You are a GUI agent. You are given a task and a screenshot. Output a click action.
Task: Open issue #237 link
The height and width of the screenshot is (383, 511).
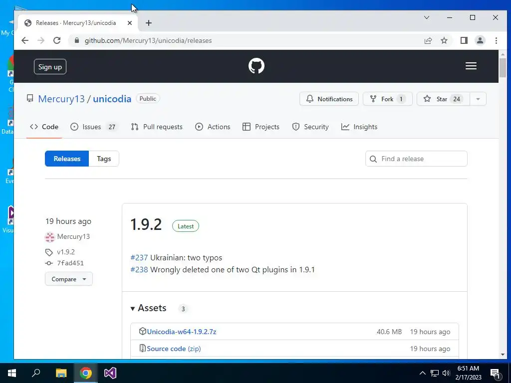(139, 258)
